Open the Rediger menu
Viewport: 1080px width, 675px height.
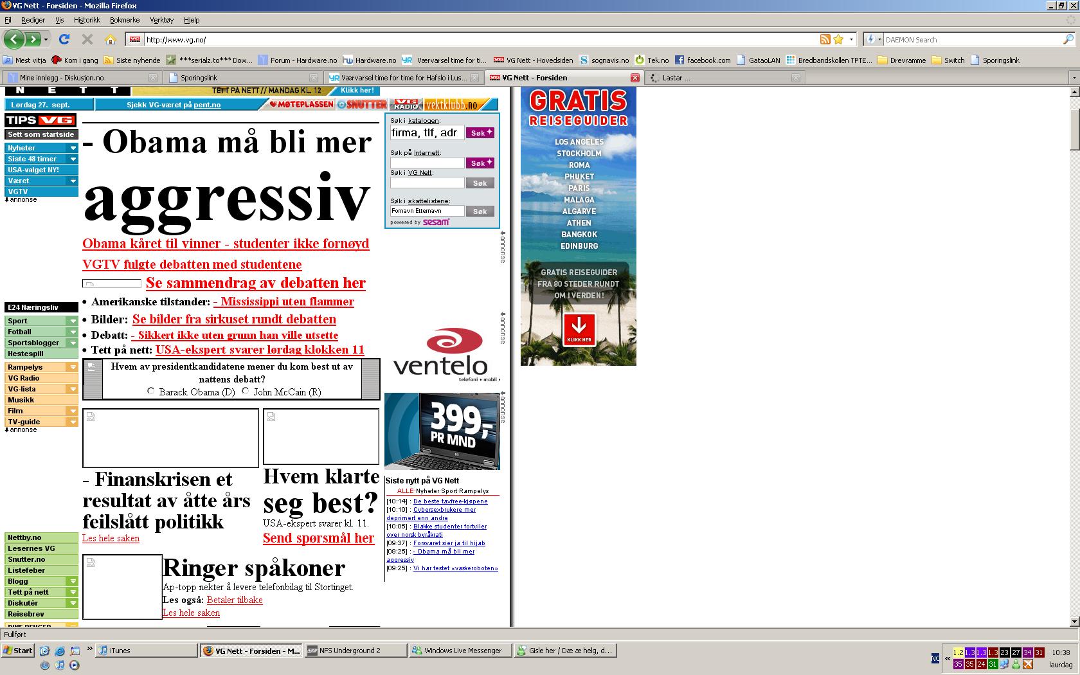[x=33, y=20]
